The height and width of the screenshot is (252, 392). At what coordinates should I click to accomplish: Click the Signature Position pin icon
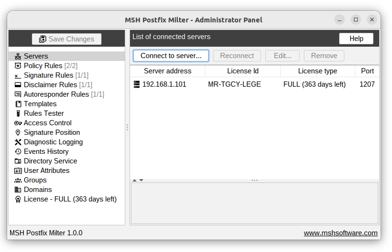18,132
